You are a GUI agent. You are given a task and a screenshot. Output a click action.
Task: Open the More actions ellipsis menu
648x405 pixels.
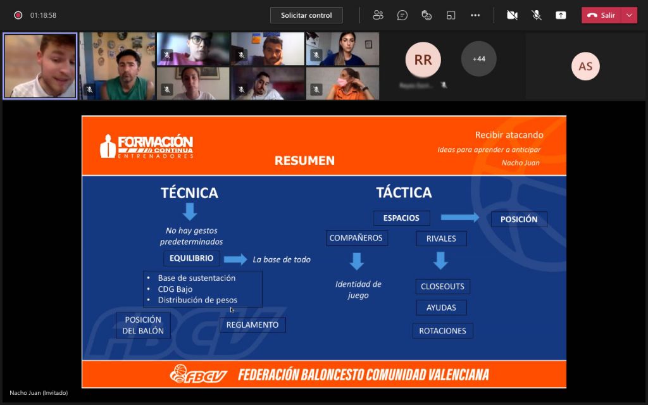coord(475,15)
